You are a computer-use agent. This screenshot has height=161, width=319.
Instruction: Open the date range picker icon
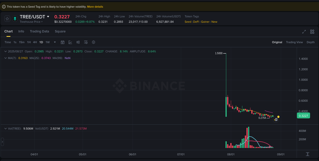click(63, 42)
